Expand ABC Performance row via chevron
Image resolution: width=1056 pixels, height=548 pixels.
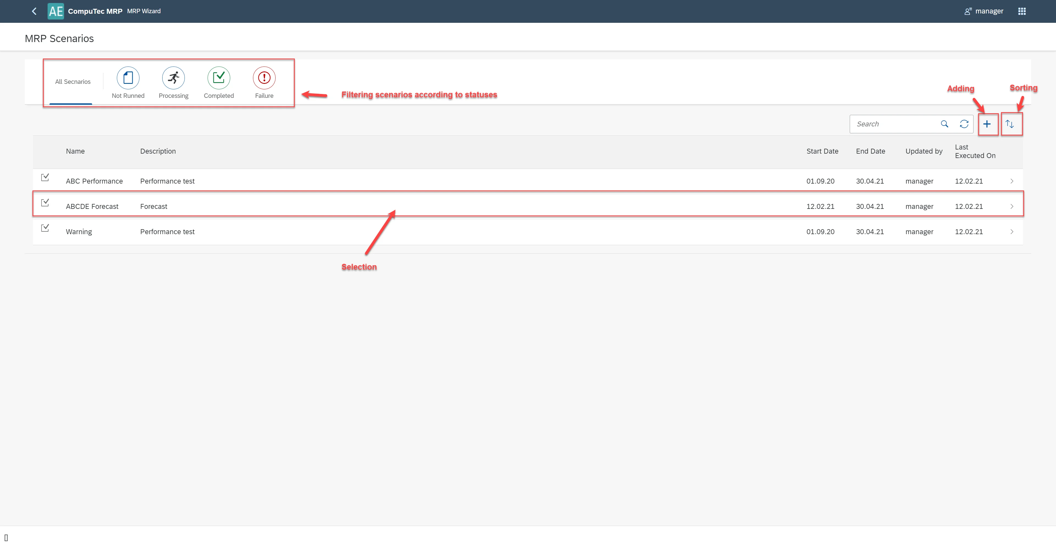(1012, 181)
